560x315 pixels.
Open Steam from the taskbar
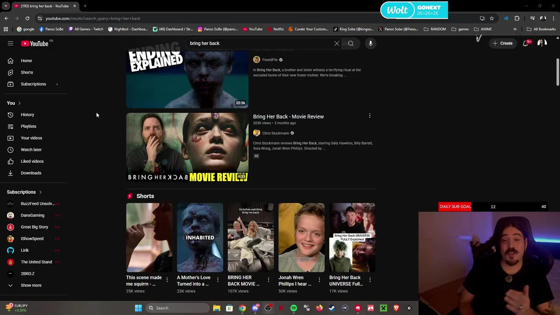[332, 308]
